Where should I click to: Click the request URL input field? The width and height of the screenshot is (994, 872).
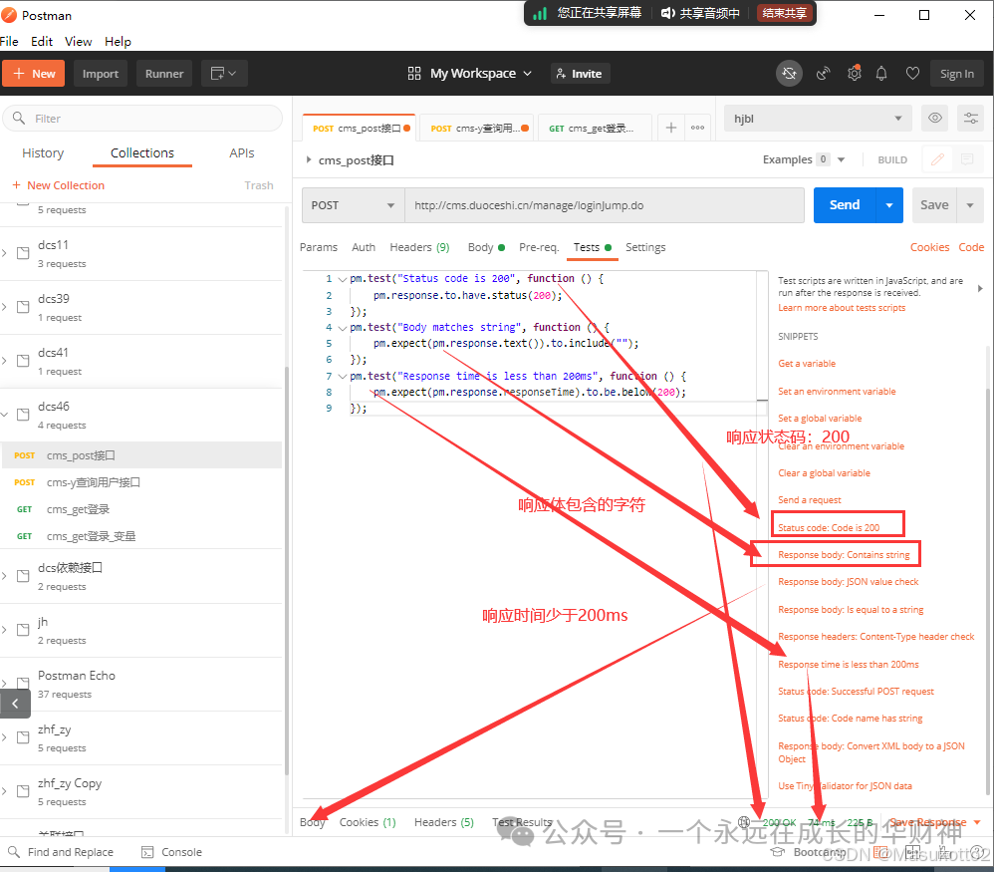click(605, 205)
